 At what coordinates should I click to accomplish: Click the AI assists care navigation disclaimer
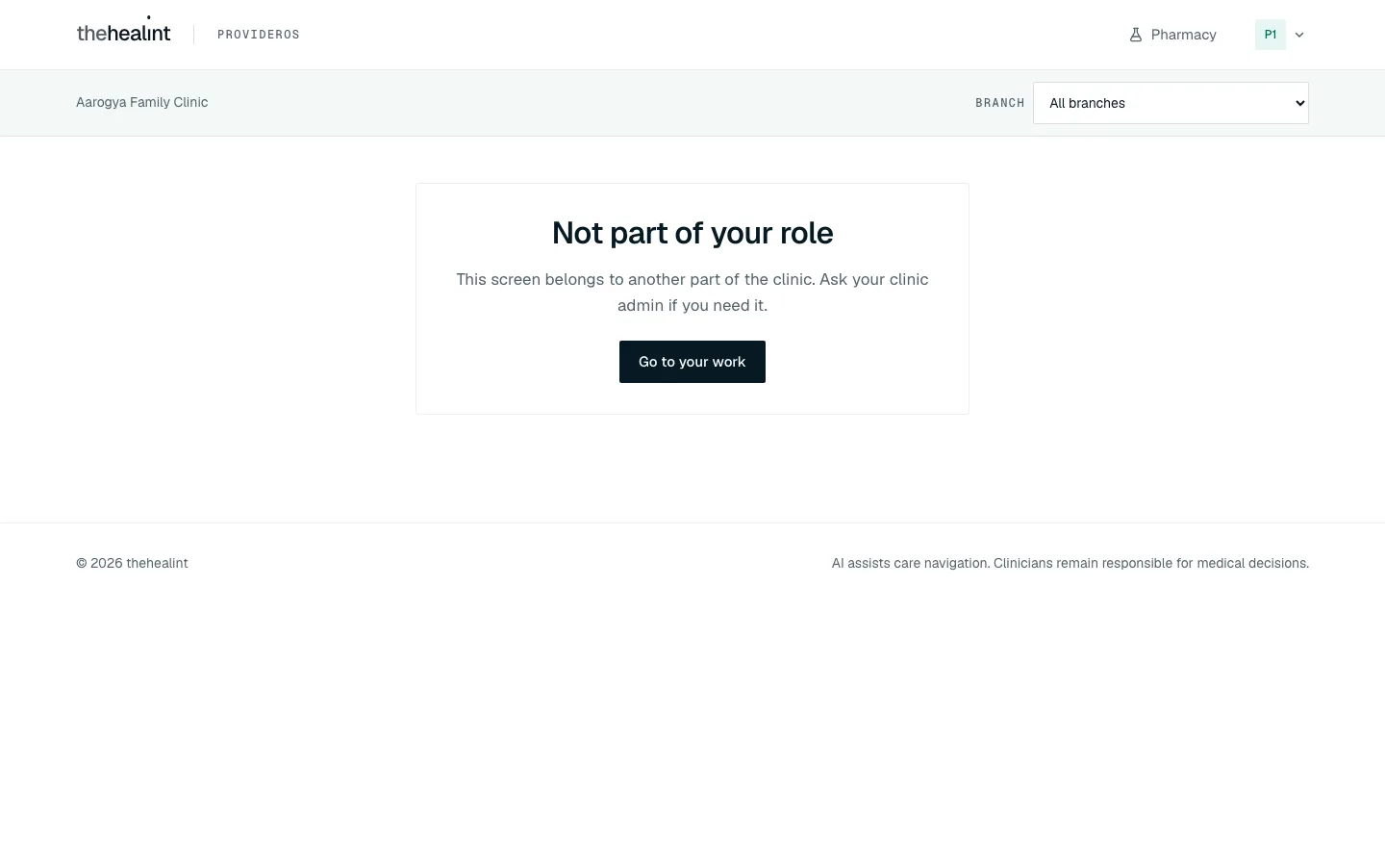pos(1070,563)
